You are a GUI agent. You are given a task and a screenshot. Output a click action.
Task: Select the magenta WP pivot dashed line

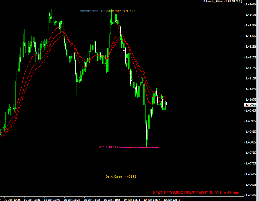click(x=139, y=147)
